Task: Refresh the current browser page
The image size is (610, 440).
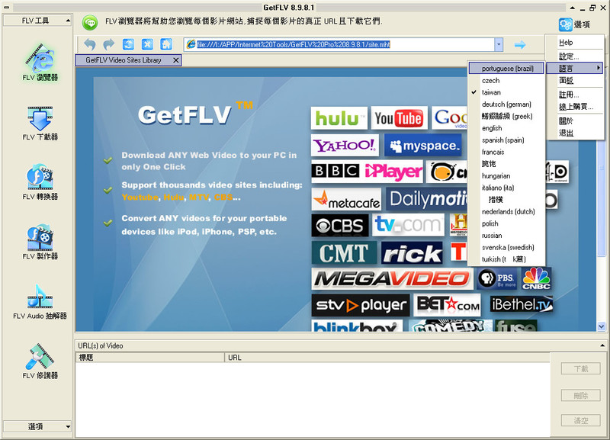Action: coord(128,45)
